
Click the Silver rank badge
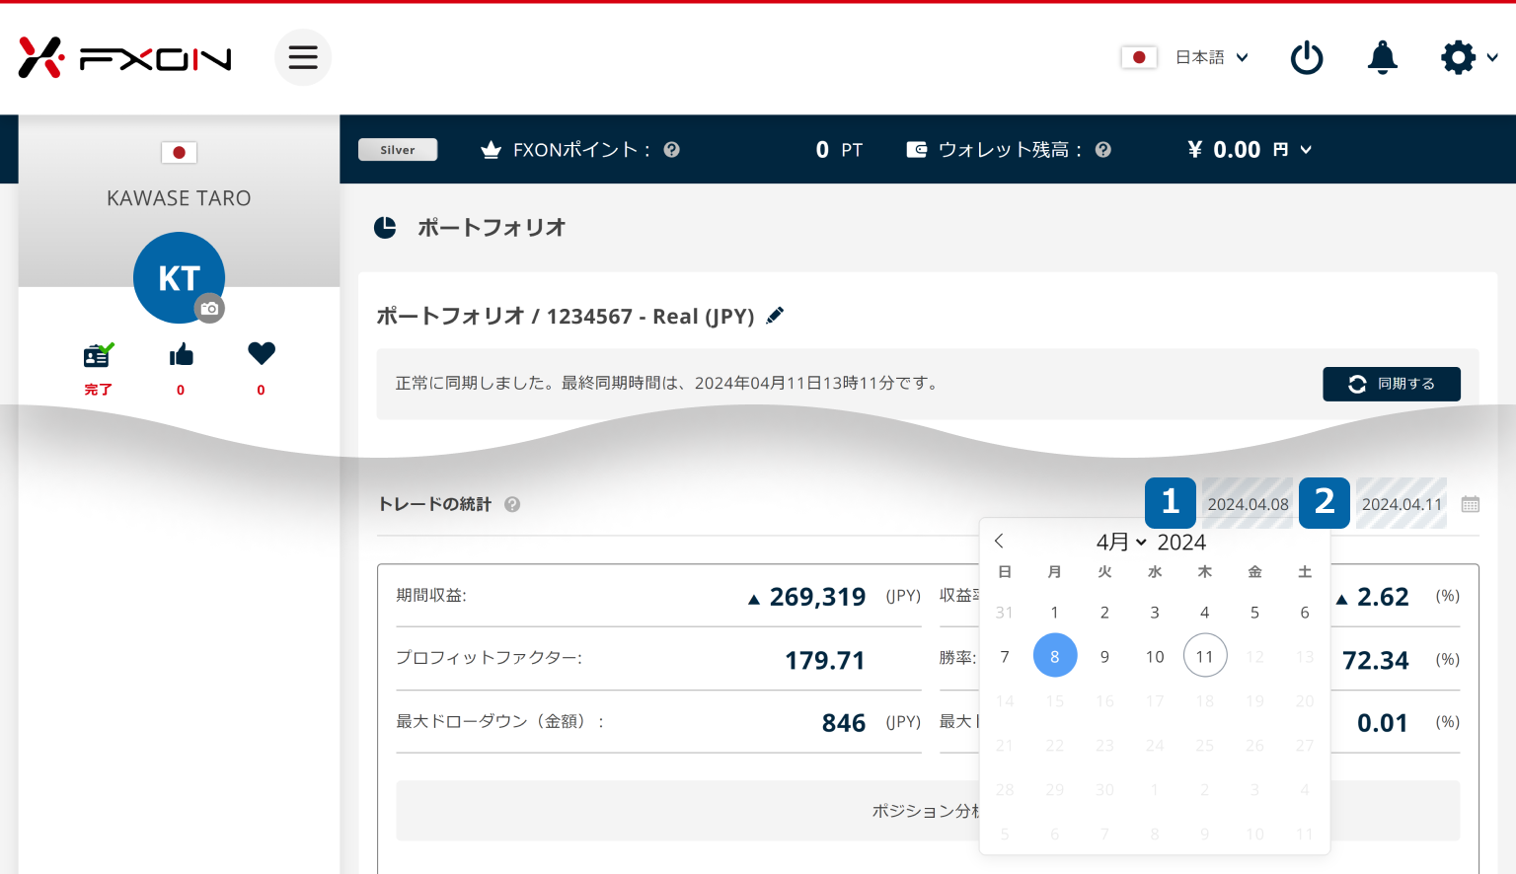click(x=398, y=150)
